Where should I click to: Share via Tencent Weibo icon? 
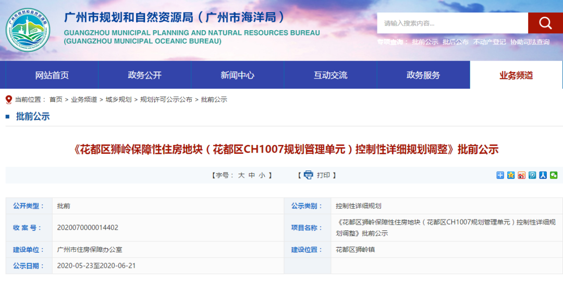tap(532, 175)
